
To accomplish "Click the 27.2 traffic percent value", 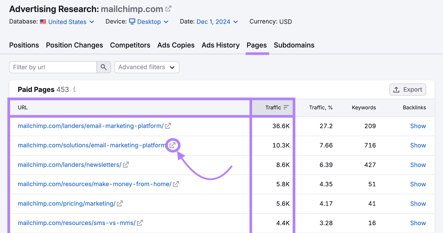I will pyautogui.click(x=326, y=126).
